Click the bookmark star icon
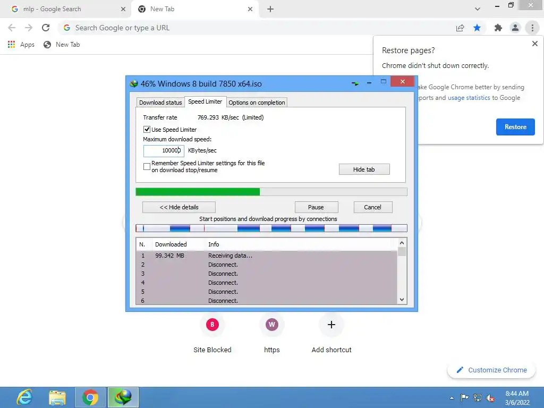Screen dimensions: 544x408 coord(477,28)
